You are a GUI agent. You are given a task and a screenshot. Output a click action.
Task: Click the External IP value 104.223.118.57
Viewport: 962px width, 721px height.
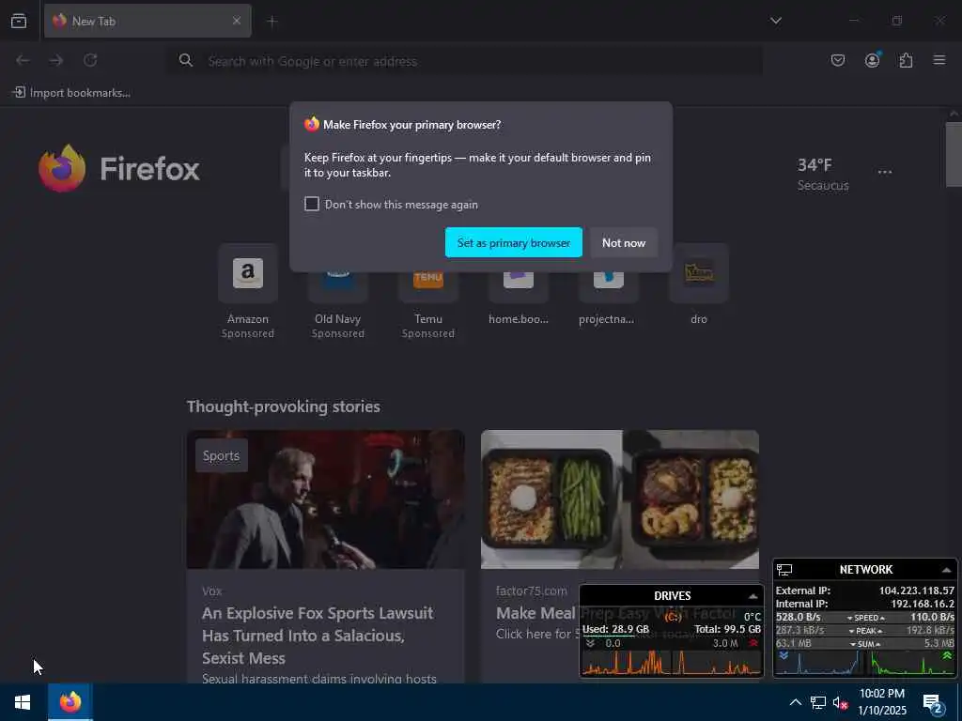(917, 591)
